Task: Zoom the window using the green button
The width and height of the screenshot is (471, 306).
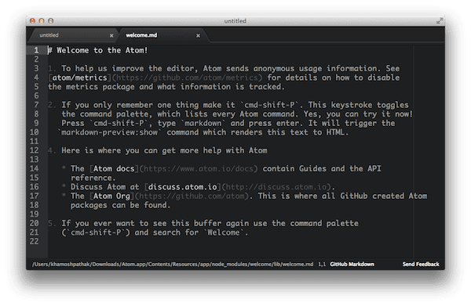Action: (51, 20)
